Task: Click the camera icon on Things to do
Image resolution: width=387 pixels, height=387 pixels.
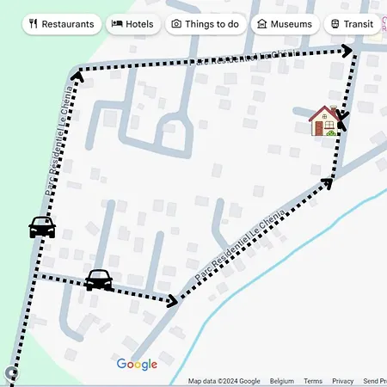Action: pyautogui.click(x=176, y=24)
